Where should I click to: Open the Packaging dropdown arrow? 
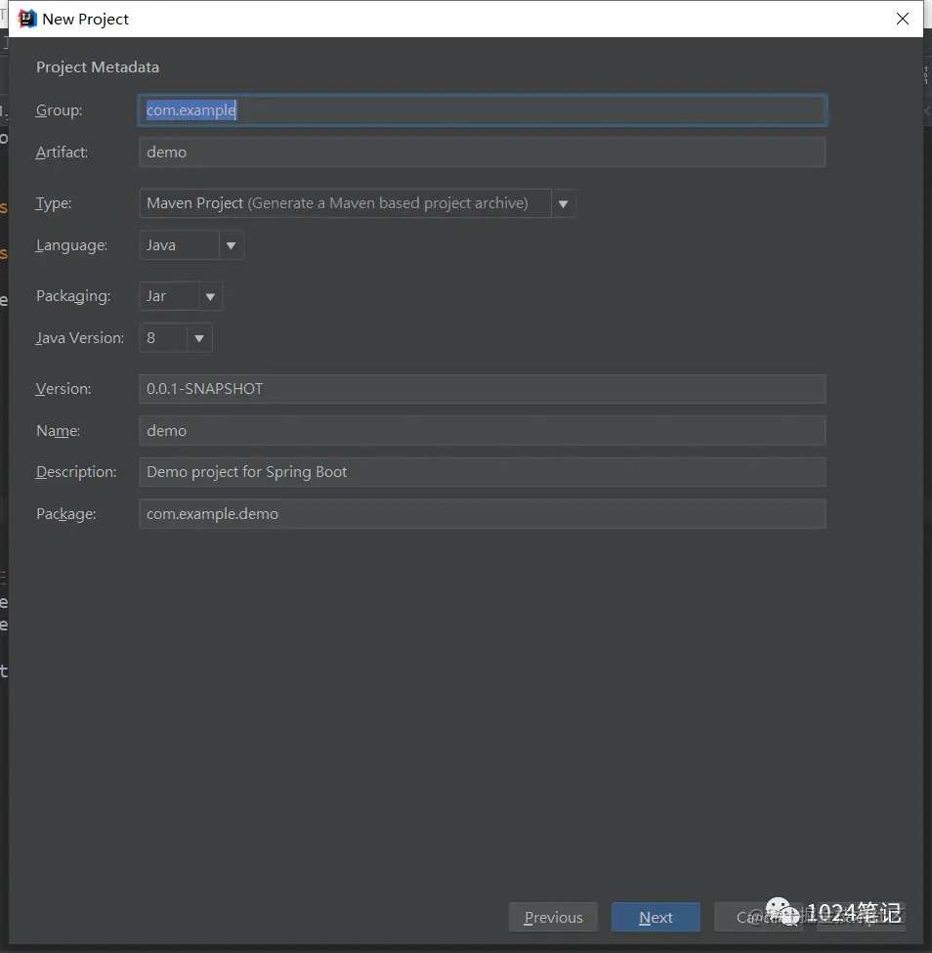(210, 296)
